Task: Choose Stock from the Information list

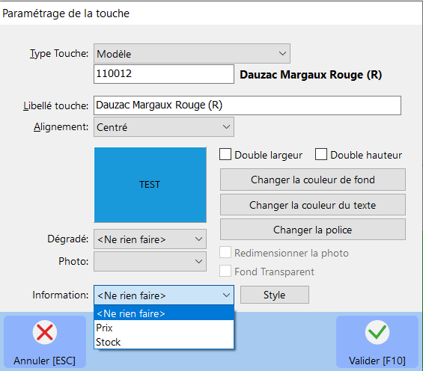Action: 164,342
